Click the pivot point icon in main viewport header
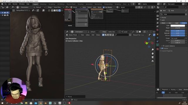 tap(133, 32)
